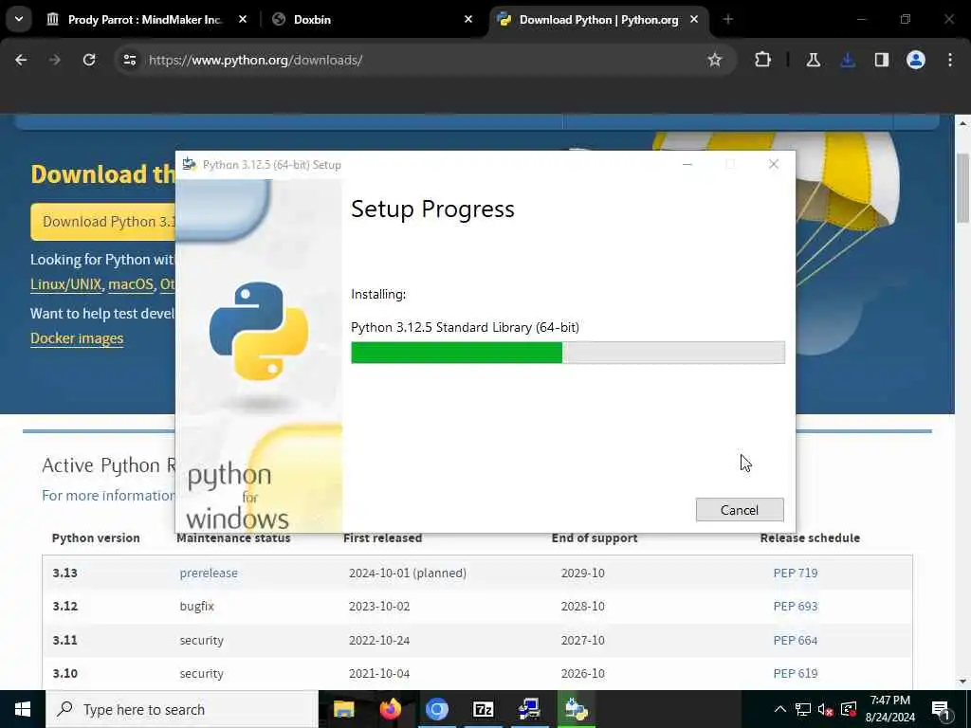Click the Python version column header
This screenshot has width=971, height=728.
[96, 538]
